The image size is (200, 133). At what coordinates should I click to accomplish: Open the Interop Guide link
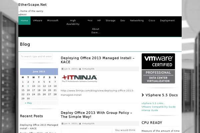tap(150, 110)
